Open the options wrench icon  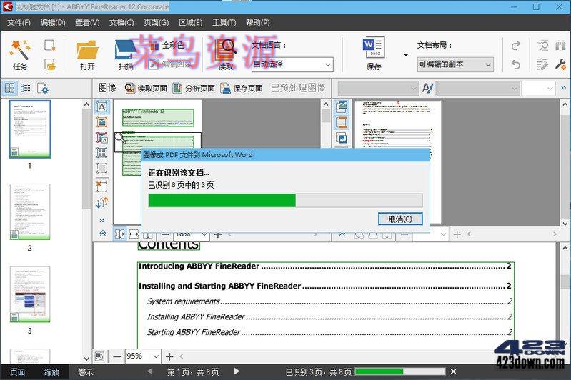click(560, 64)
